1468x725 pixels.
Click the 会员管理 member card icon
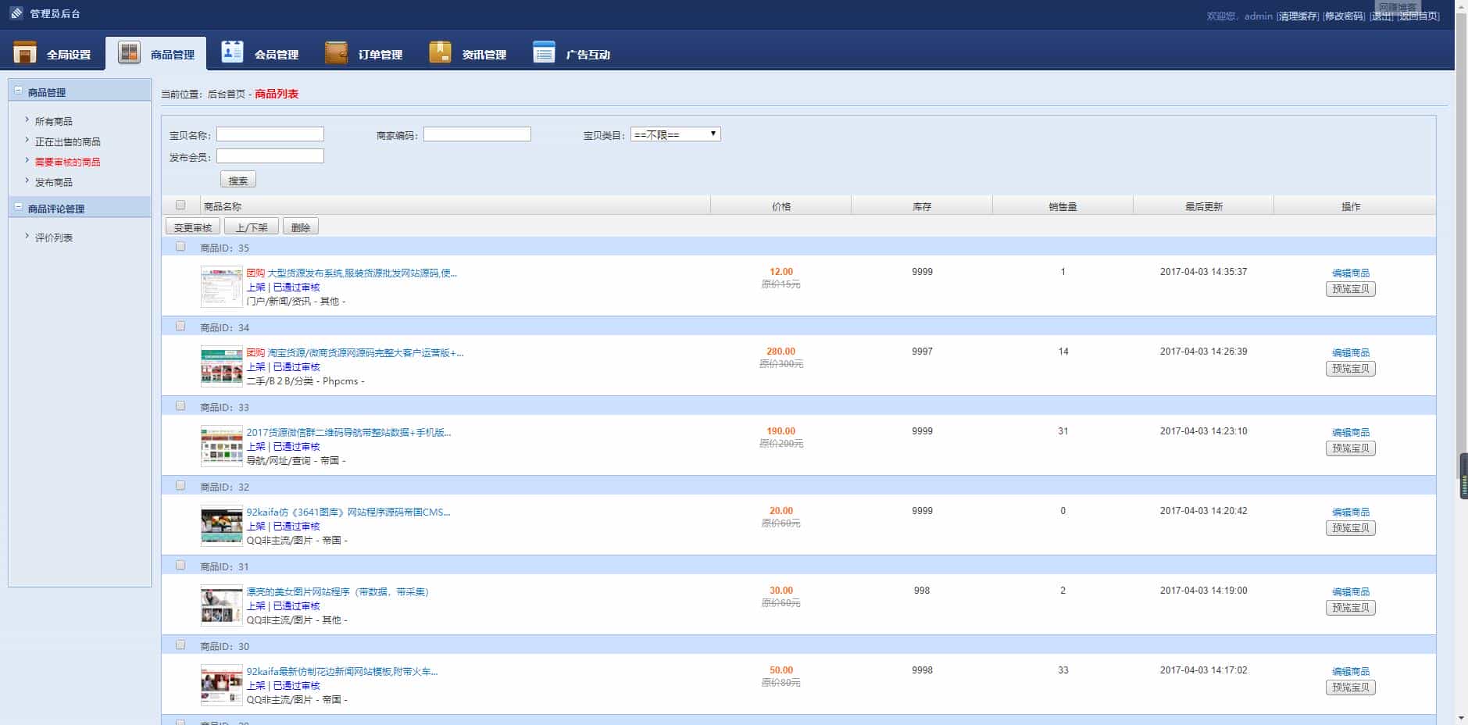pyautogui.click(x=232, y=52)
